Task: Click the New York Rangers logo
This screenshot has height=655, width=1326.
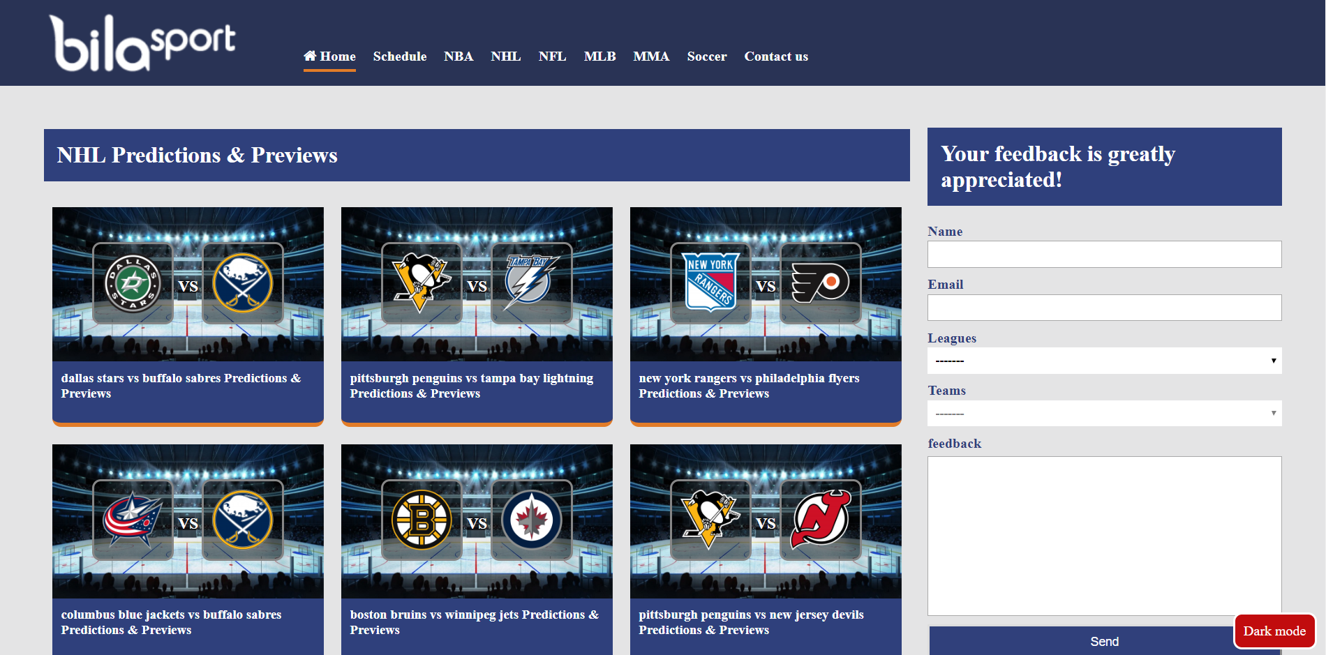Action: [x=710, y=282]
